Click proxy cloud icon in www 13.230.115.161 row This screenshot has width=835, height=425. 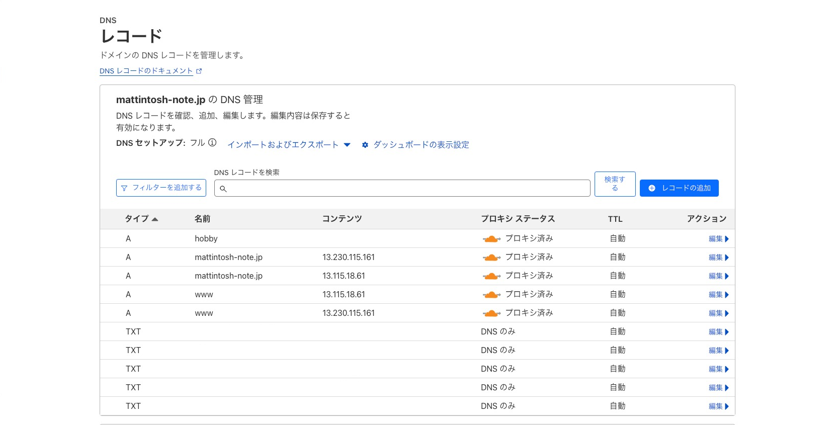point(491,313)
